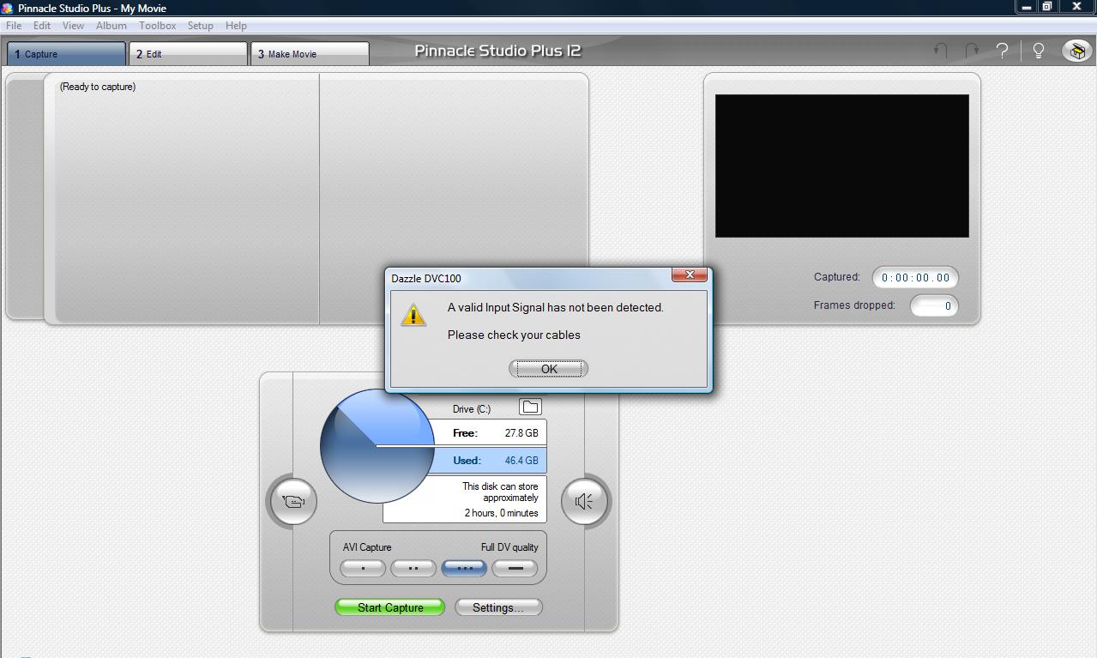The height and width of the screenshot is (658, 1097).
Task: Click OK in the Dazzle DVC100 dialog
Action: pos(549,369)
